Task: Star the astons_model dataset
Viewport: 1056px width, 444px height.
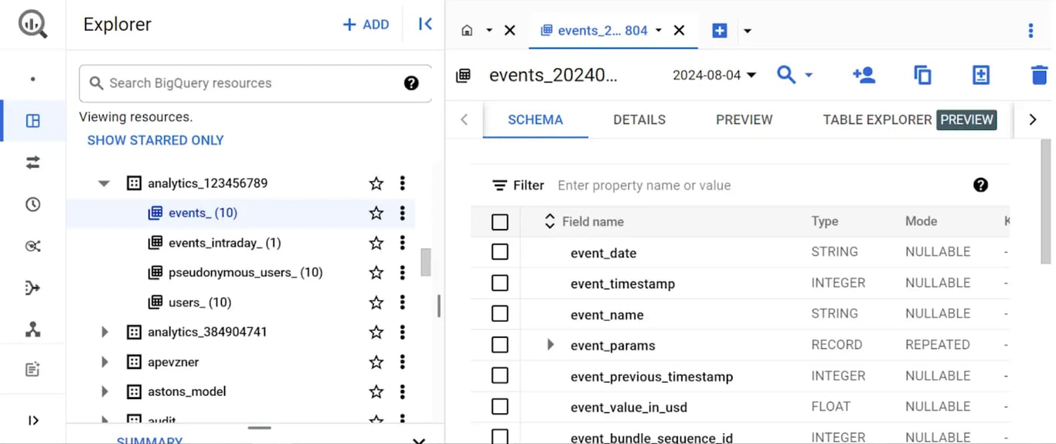Action: pos(376,391)
